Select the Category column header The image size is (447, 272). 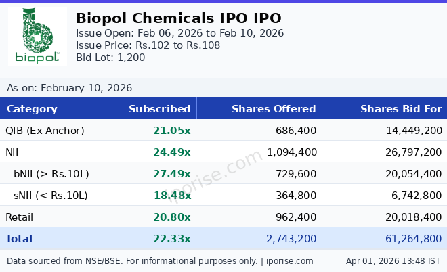pos(32,109)
